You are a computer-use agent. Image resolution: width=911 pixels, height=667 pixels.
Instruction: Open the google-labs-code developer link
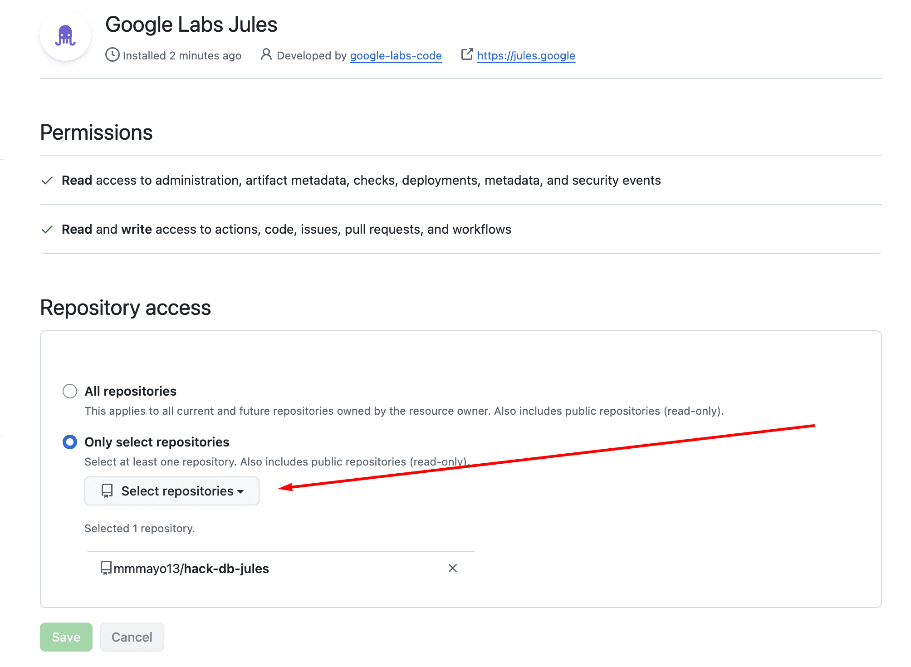[x=396, y=55]
